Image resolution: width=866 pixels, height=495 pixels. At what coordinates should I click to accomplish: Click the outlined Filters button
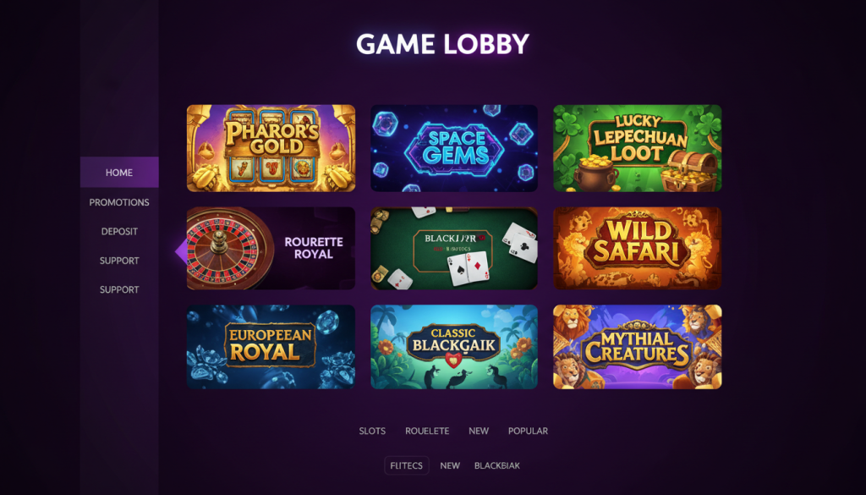407,465
